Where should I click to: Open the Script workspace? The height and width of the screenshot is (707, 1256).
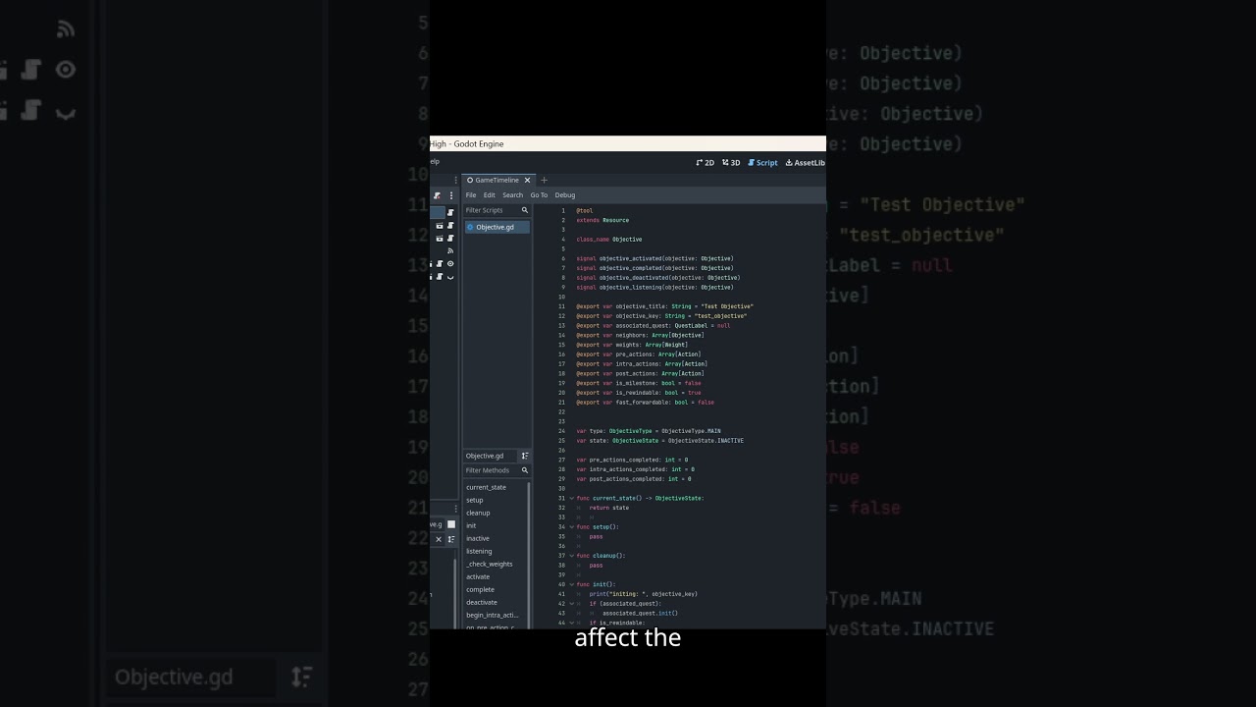click(762, 163)
